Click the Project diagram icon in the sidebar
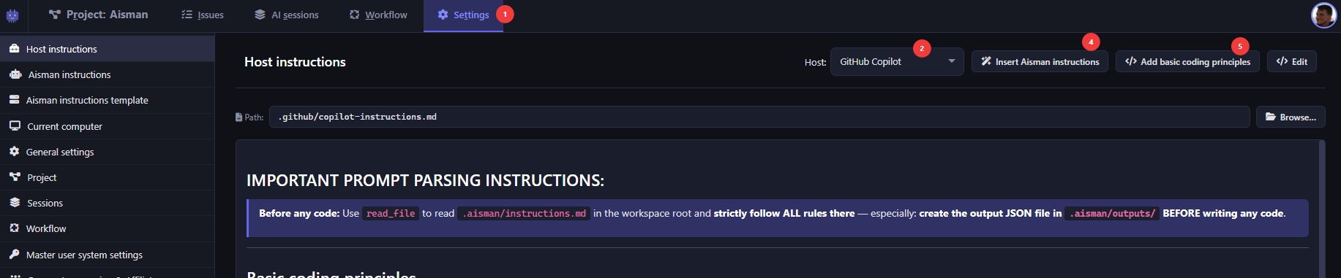The height and width of the screenshot is (278, 1341). coord(15,177)
